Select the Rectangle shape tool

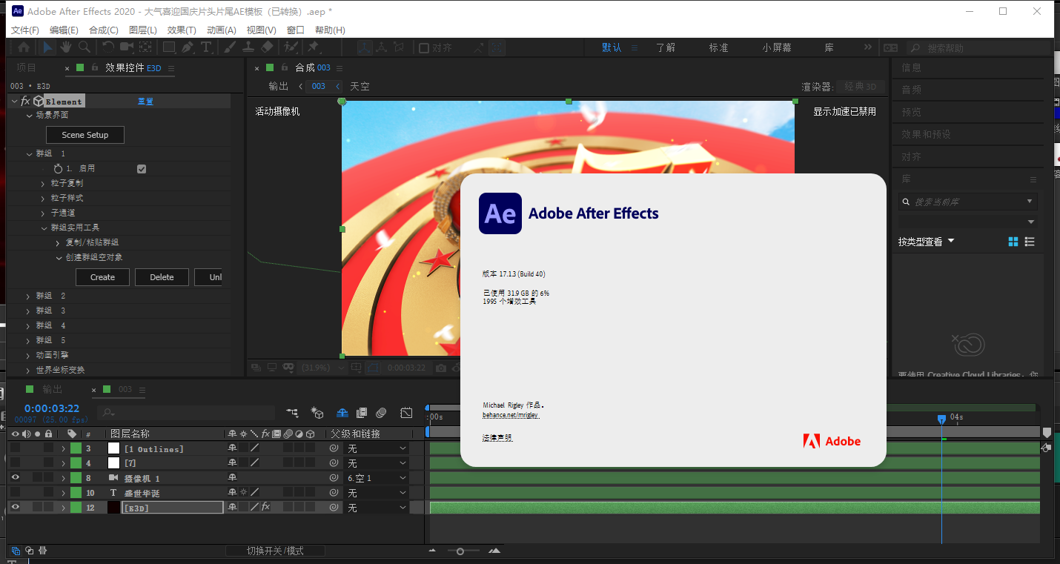point(169,47)
